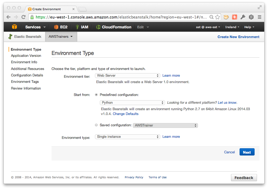Image resolution: width=268 pixels, height=189 pixels.
Task: Click the red plus extension icon
Action: coord(234,17)
